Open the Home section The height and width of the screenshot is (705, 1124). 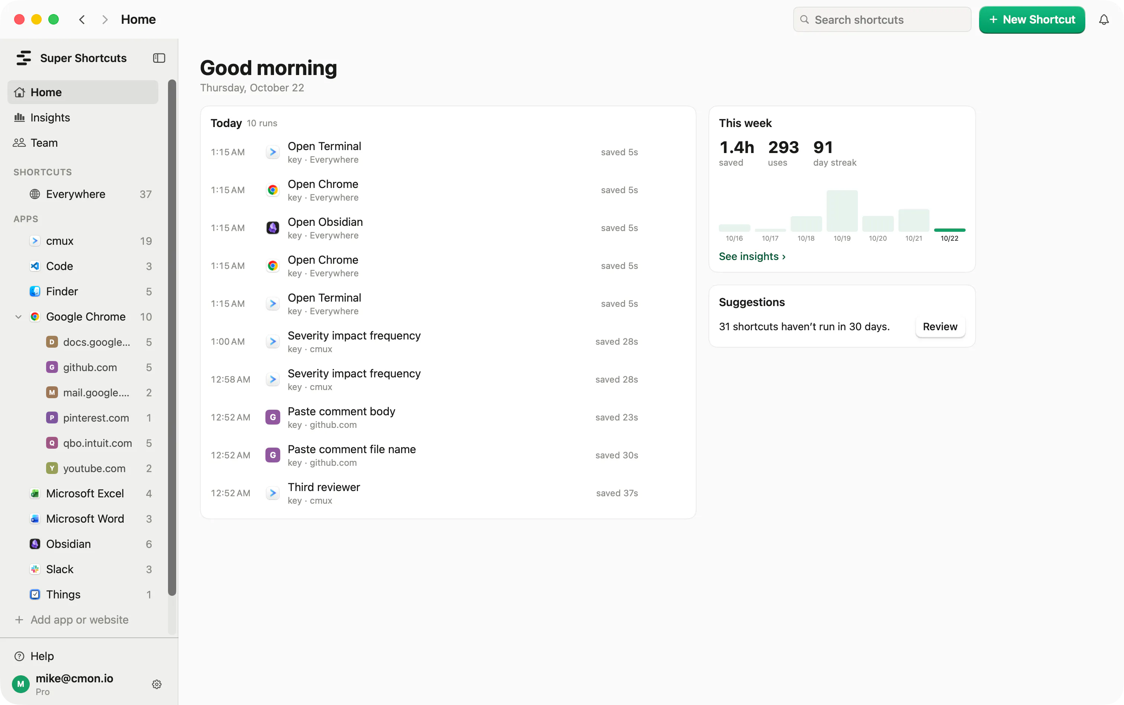pyautogui.click(x=83, y=92)
